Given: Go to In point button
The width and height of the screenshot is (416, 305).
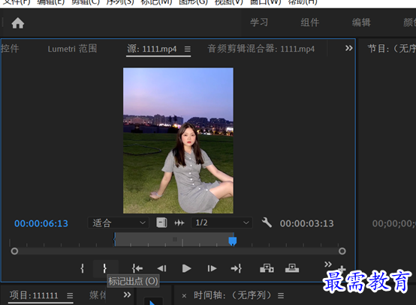Looking at the screenshot, I should (x=137, y=268).
